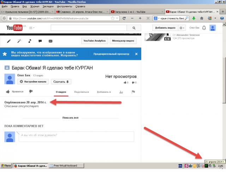Click the comment input field
The width and height of the screenshot is (226, 172).
tap(76, 135)
